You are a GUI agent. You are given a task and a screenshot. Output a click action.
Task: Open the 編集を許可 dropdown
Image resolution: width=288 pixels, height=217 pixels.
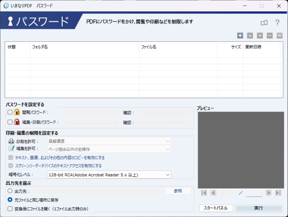click(109, 149)
